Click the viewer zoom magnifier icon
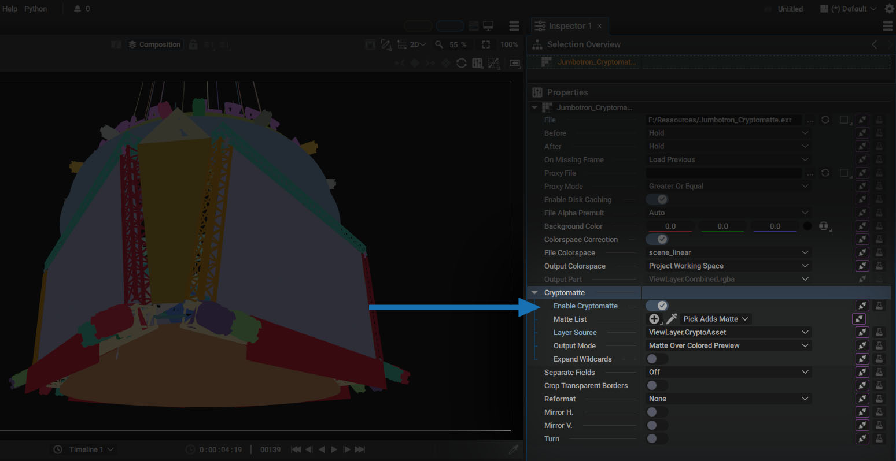This screenshot has height=461, width=896. coord(439,44)
